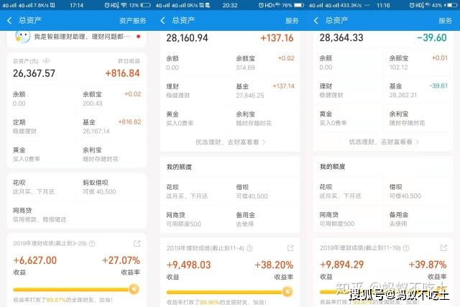Open 资产服务 in first header
Viewport: 460px width, 307px height.
tap(132, 21)
